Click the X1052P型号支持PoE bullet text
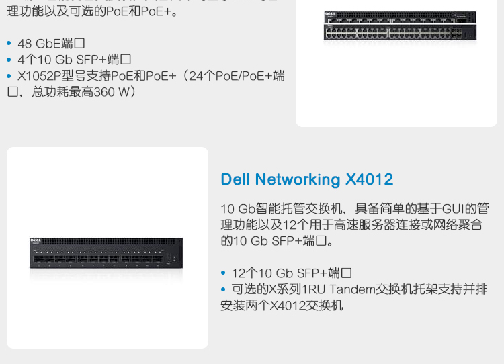The width and height of the screenshot is (504, 364). pos(146,84)
